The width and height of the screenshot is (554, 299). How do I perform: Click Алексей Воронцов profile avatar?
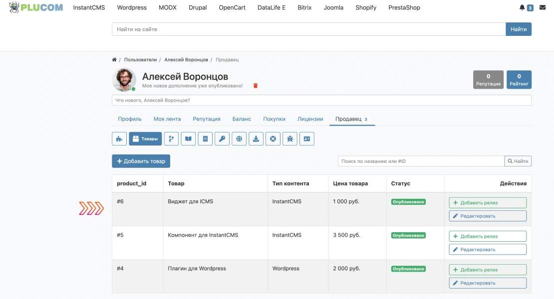tap(124, 80)
